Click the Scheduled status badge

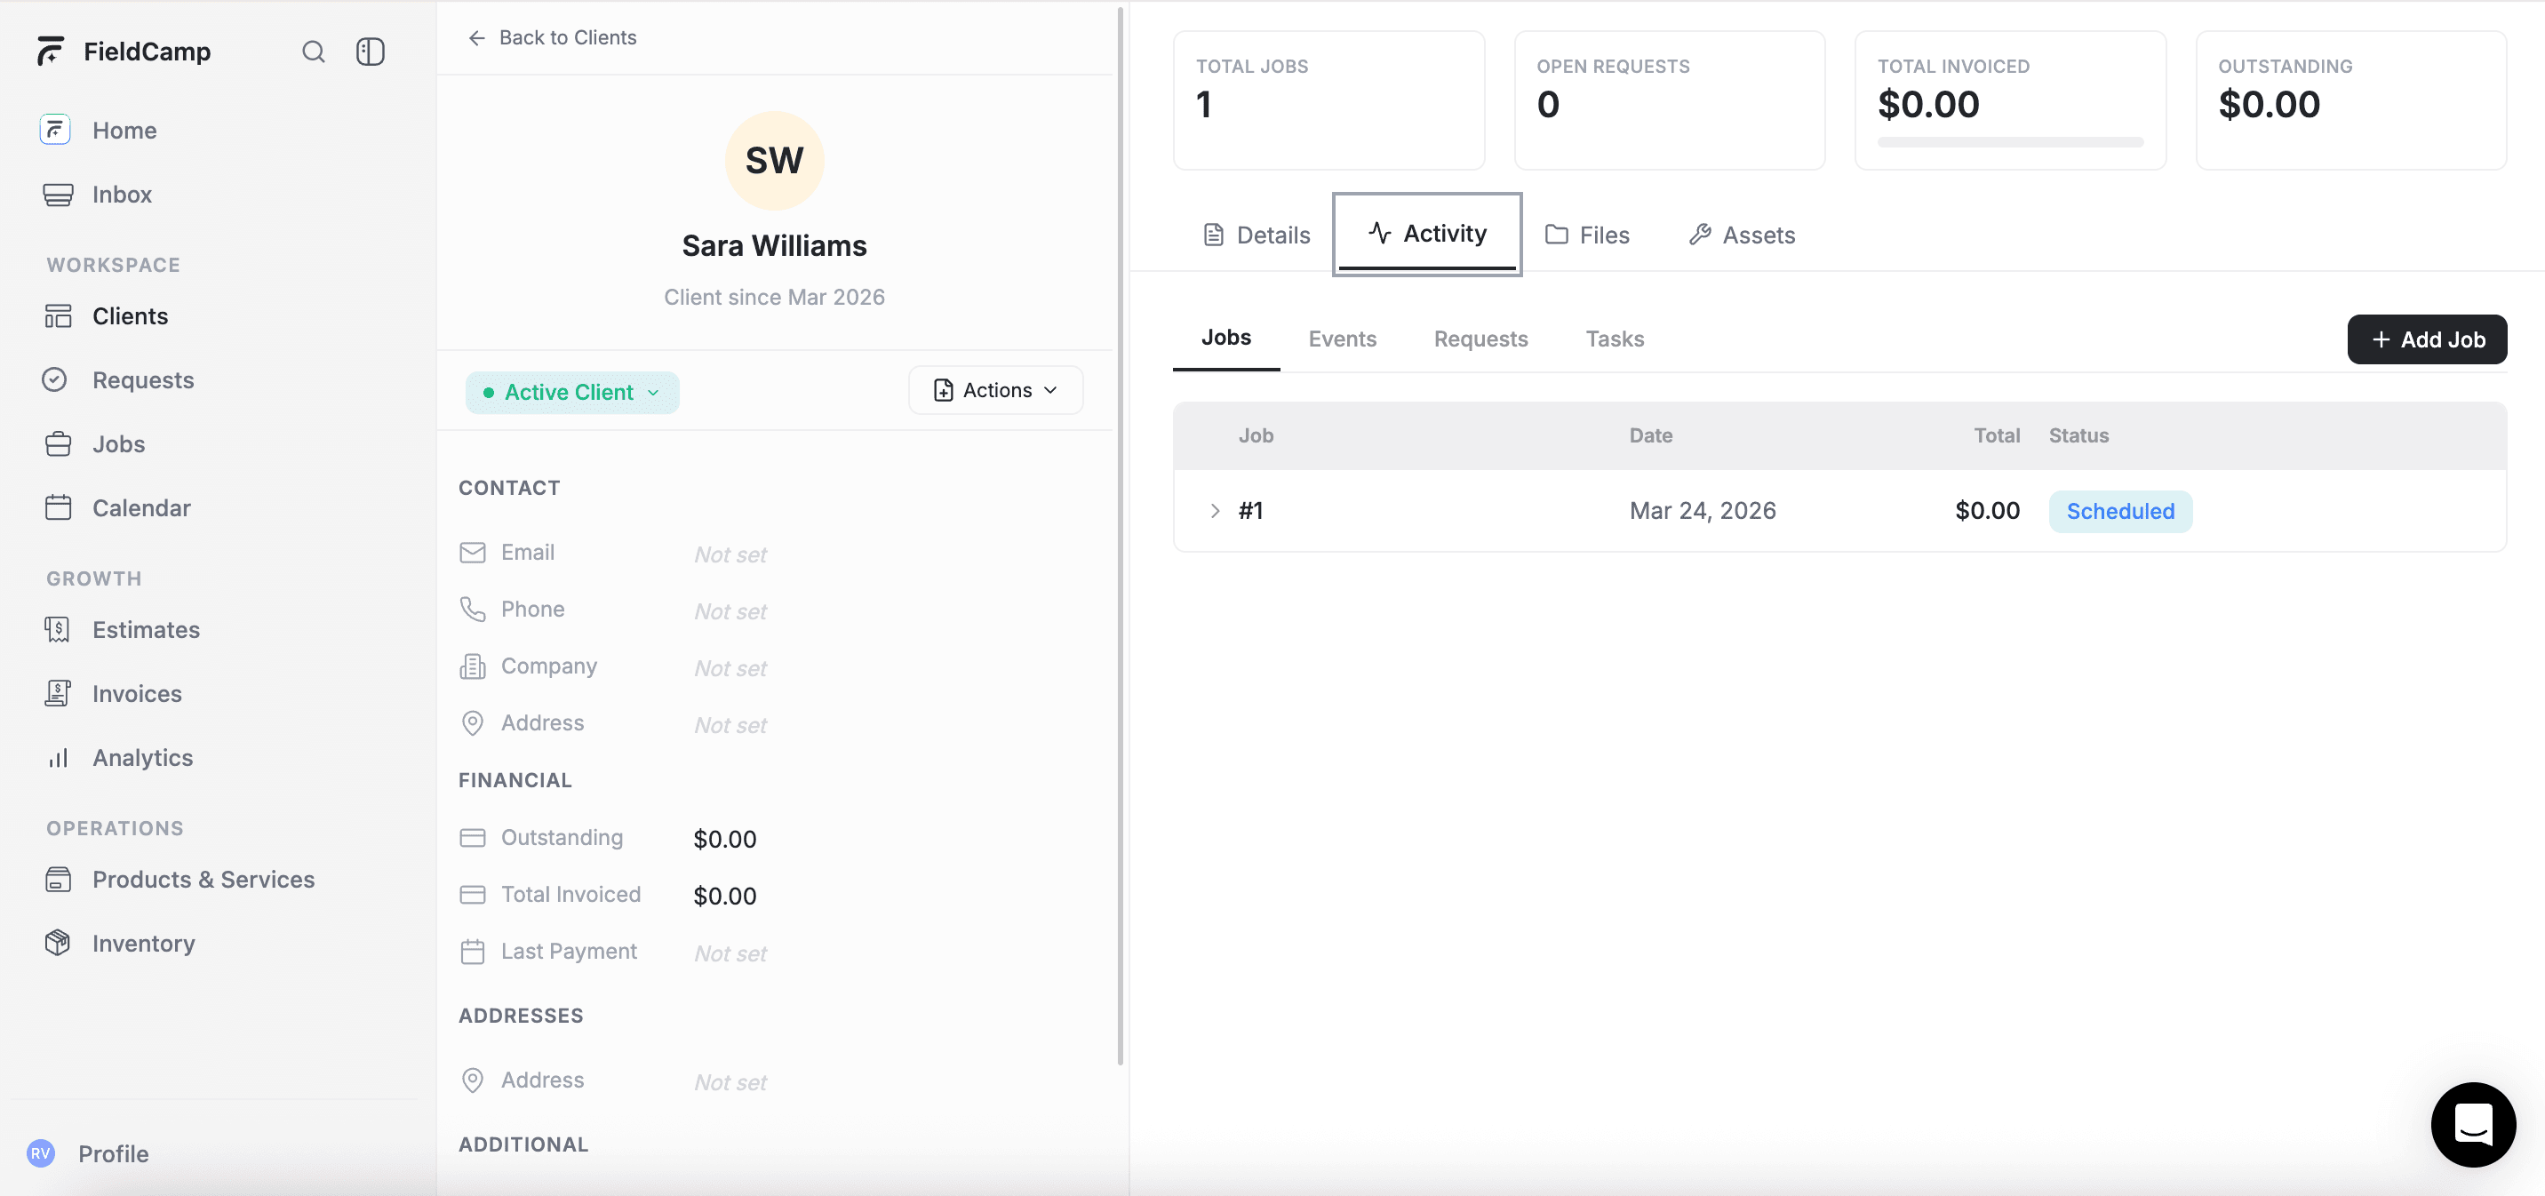coord(2119,512)
